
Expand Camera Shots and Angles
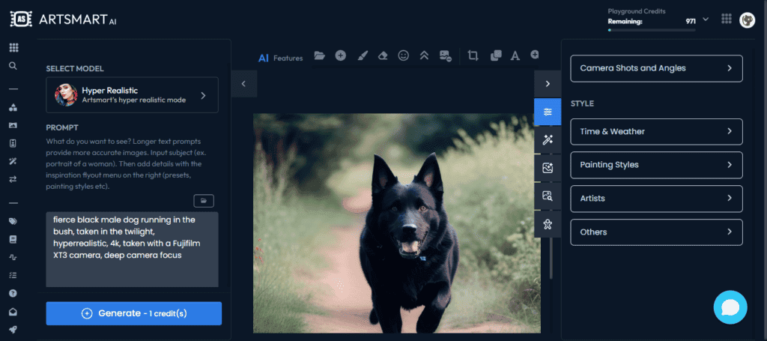[x=656, y=68]
